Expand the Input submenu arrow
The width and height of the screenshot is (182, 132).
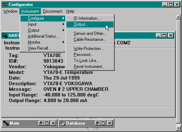click(63, 24)
